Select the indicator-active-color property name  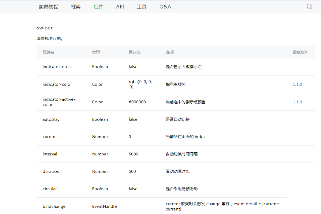point(59,102)
